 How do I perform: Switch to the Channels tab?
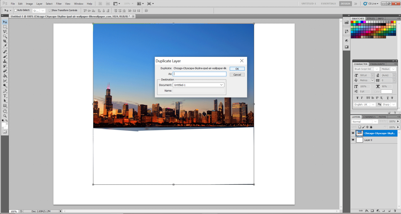(x=369, y=117)
